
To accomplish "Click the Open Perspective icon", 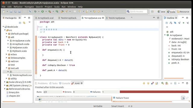I will point(152,12).
